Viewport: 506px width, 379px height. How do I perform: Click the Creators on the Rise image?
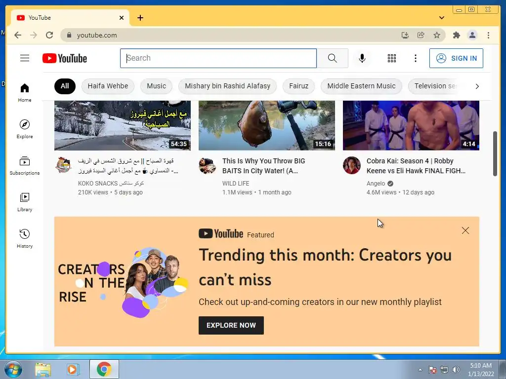123,282
